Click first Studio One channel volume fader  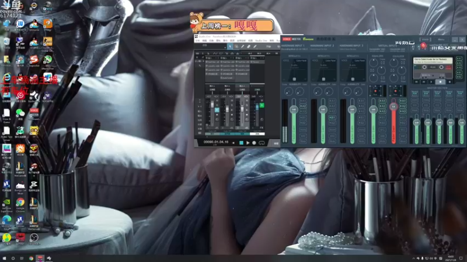pos(212,105)
